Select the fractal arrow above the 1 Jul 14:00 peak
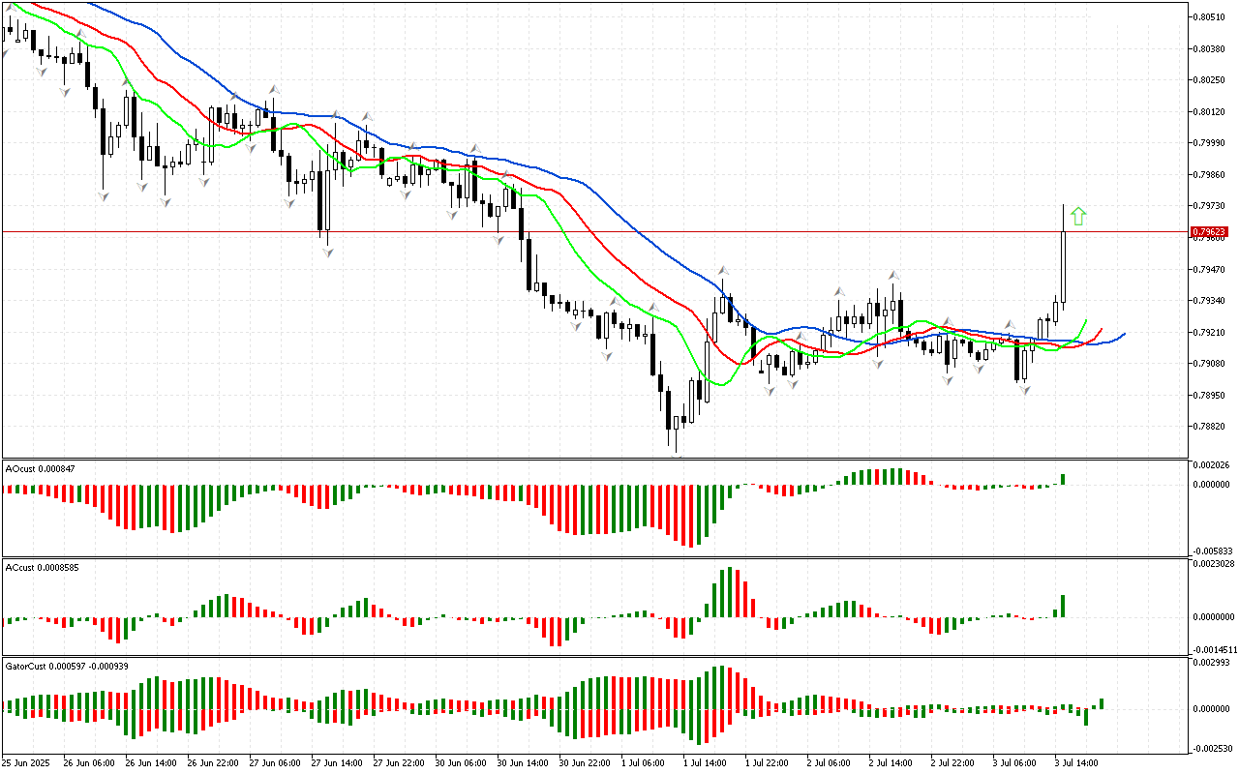 (722, 270)
